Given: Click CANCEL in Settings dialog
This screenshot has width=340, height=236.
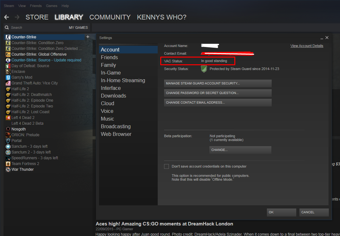Looking at the screenshot, I should click(x=314, y=212).
